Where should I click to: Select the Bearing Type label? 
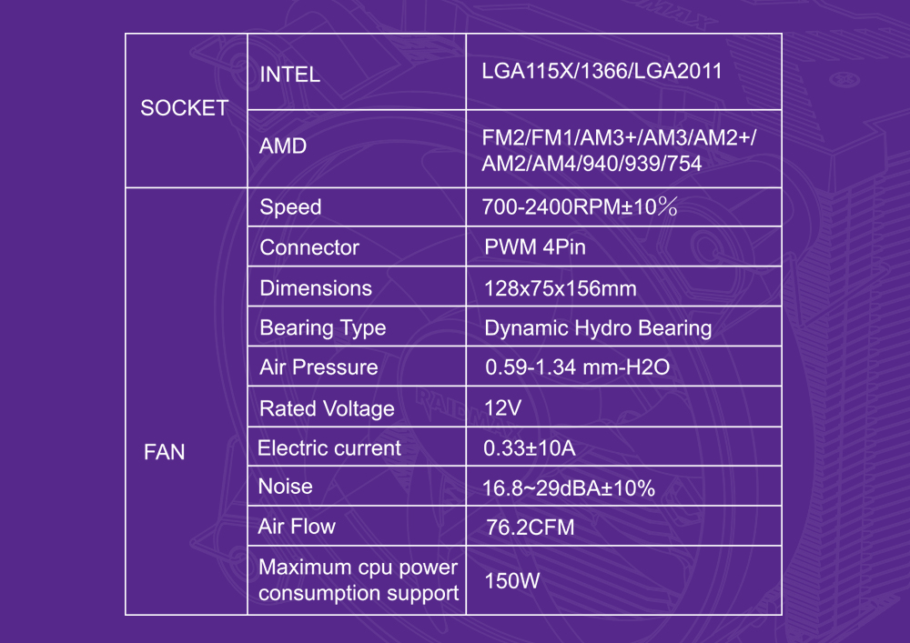tap(323, 328)
